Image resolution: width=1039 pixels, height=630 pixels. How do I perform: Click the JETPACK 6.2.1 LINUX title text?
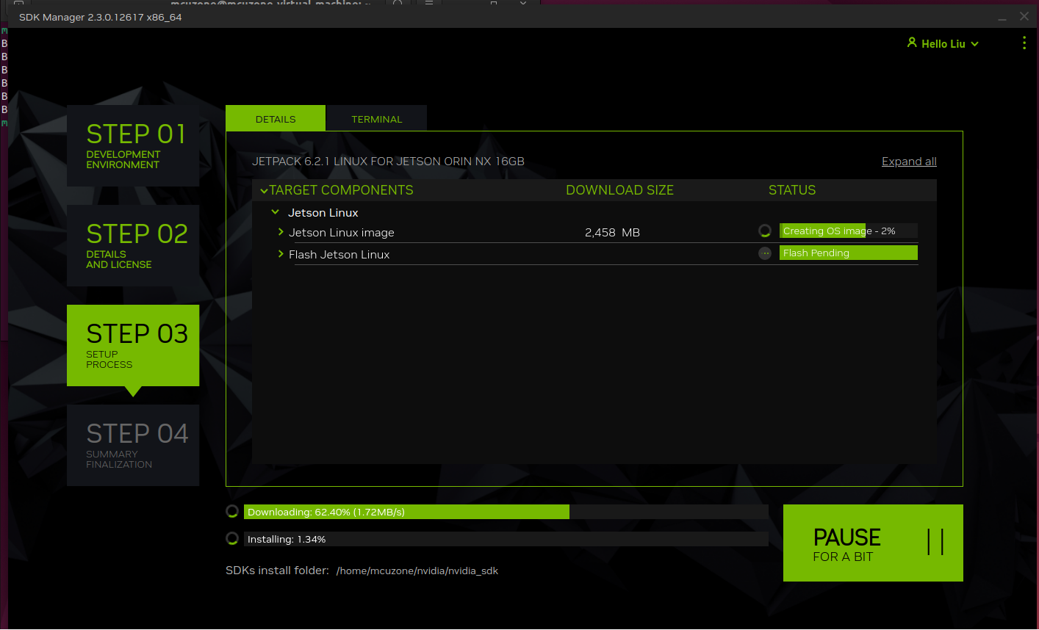(x=388, y=162)
